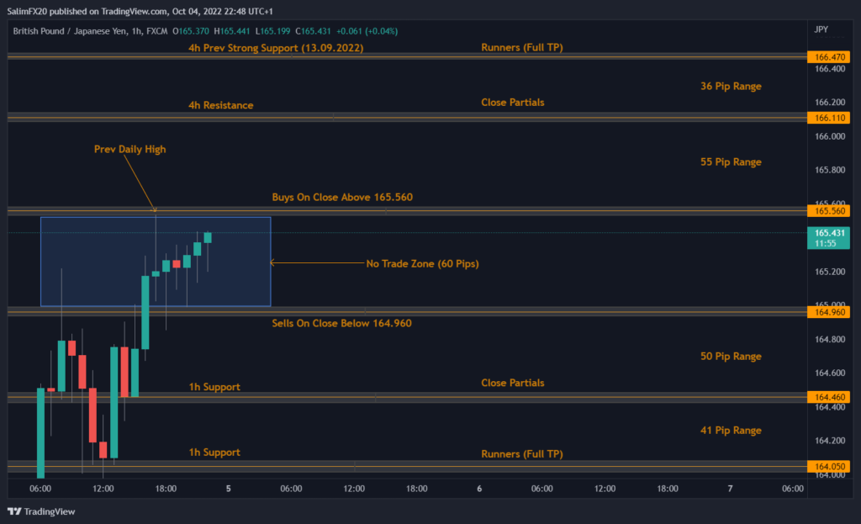Select the 166.470 price level label

click(x=827, y=57)
